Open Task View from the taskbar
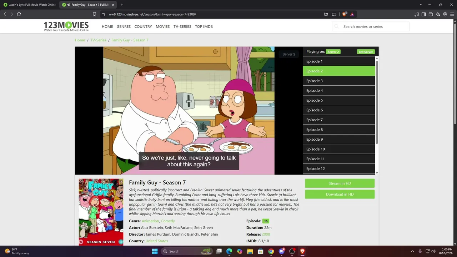 pyautogui.click(x=219, y=251)
